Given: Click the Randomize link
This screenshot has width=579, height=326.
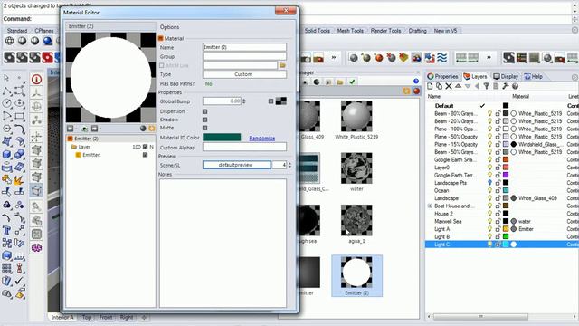Looking at the screenshot, I should [262, 138].
